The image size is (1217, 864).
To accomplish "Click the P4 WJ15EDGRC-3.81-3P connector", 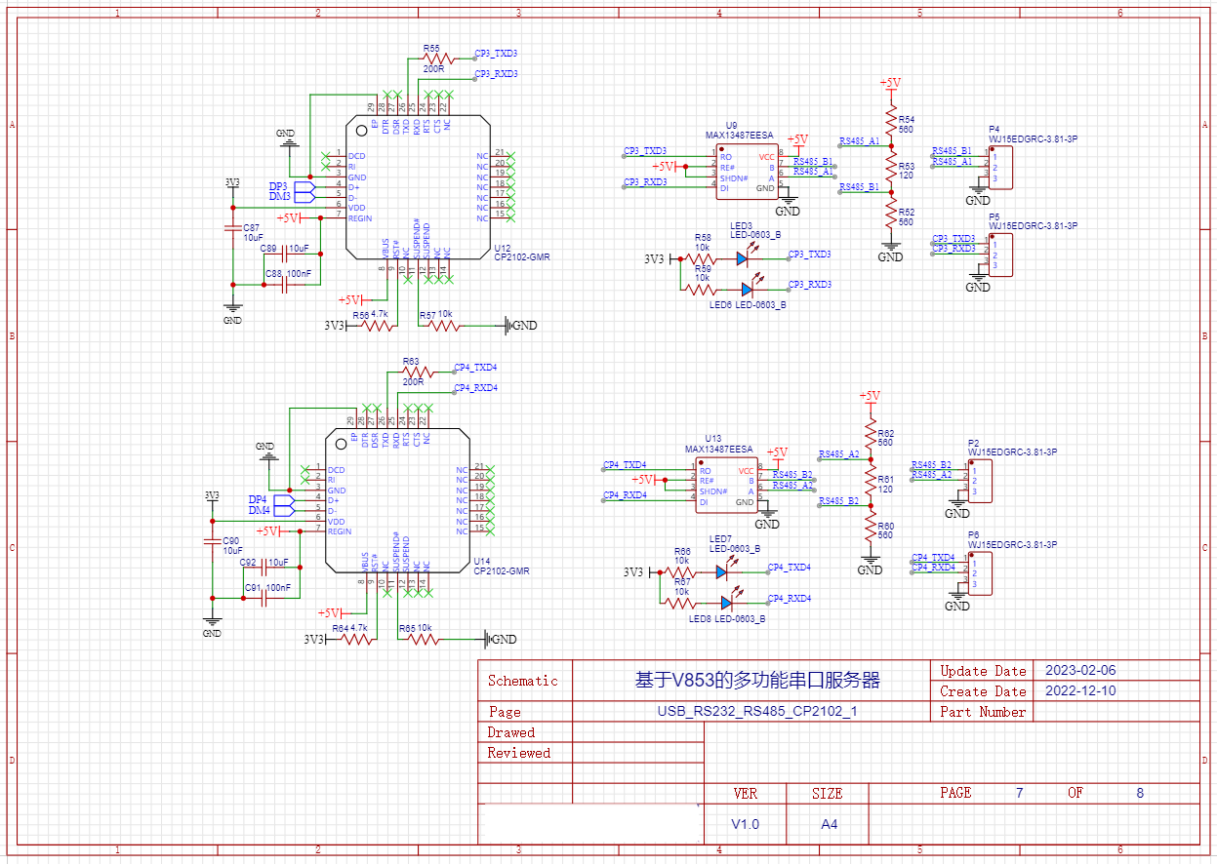I will tap(1002, 166).
